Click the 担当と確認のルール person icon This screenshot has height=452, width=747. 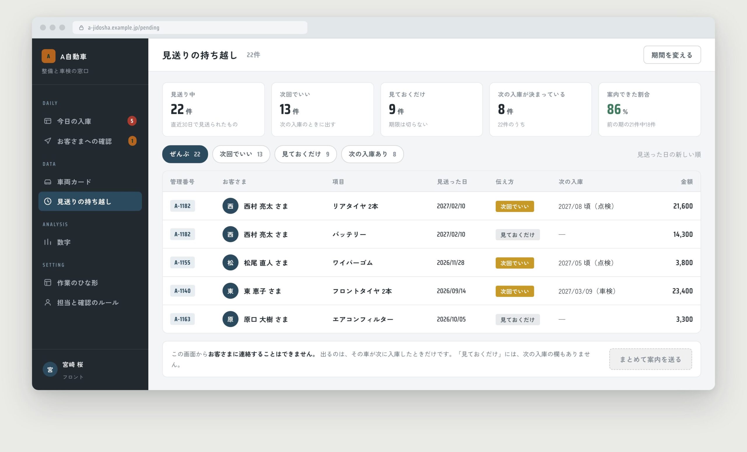coord(48,303)
